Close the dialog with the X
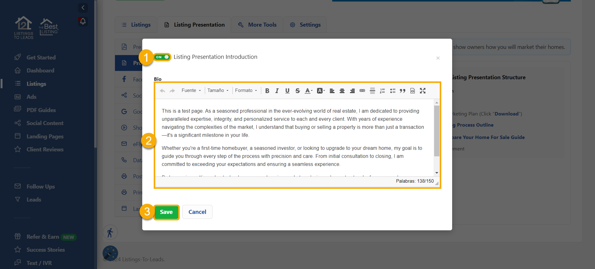The image size is (595, 269). click(x=438, y=58)
